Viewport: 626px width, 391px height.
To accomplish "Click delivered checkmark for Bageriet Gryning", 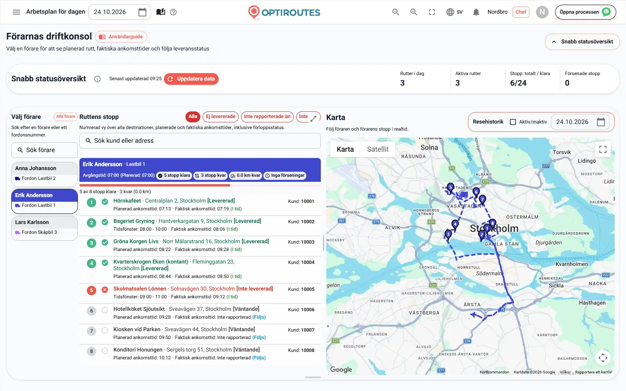I will tap(105, 222).
